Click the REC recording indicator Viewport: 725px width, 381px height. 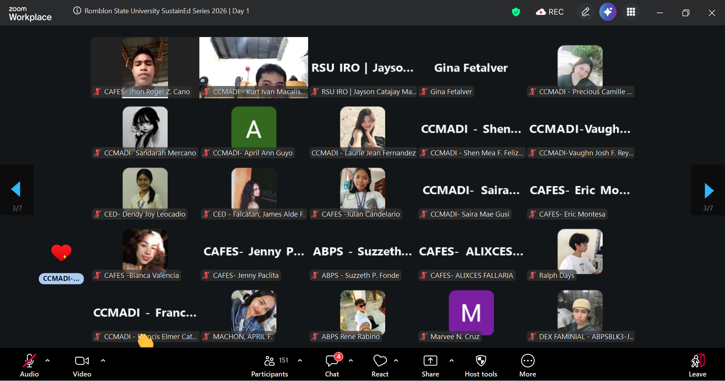(x=550, y=12)
